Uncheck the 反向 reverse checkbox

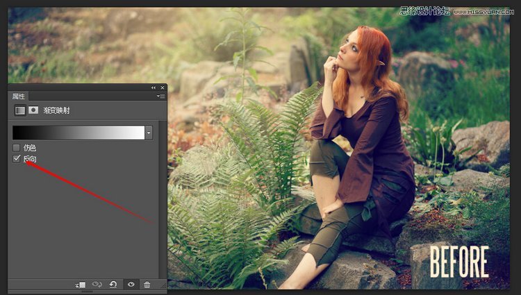point(17,159)
